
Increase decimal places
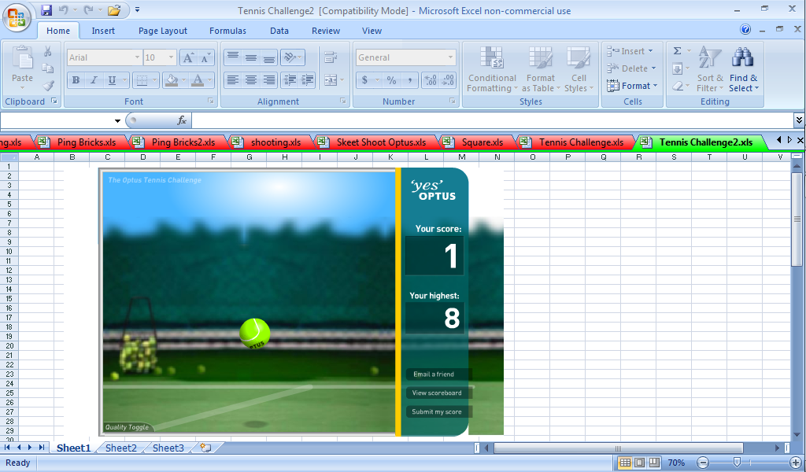pyautogui.click(x=431, y=80)
